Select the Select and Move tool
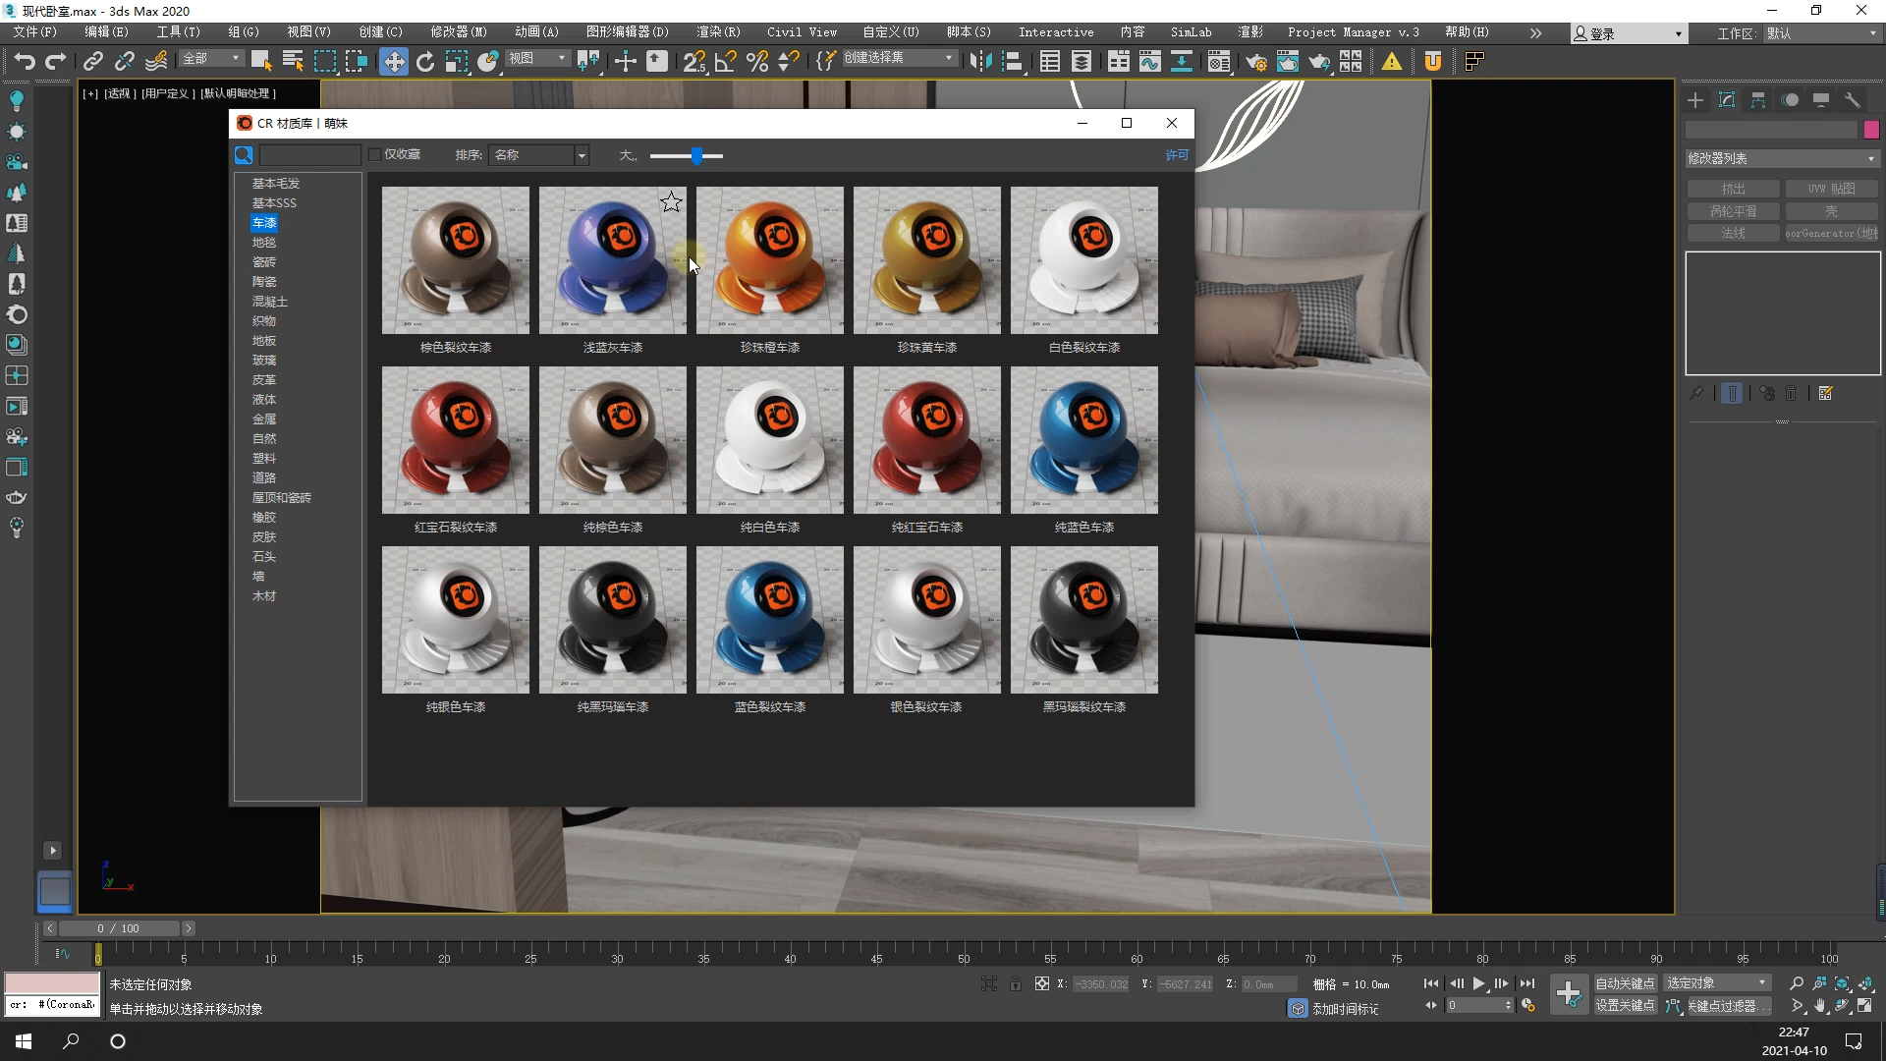This screenshot has width=1886, height=1061. pyautogui.click(x=393, y=62)
